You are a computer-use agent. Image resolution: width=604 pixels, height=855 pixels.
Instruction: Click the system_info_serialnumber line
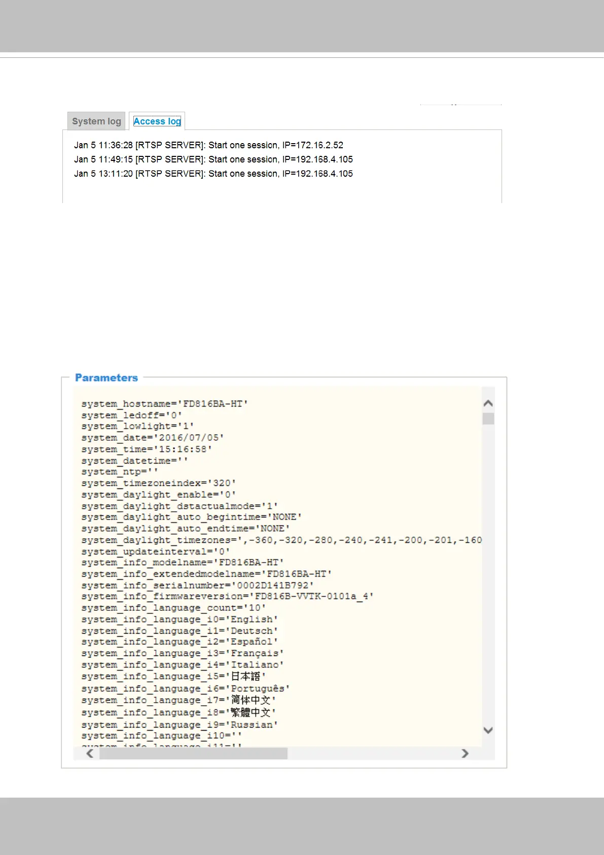(197, 585)
